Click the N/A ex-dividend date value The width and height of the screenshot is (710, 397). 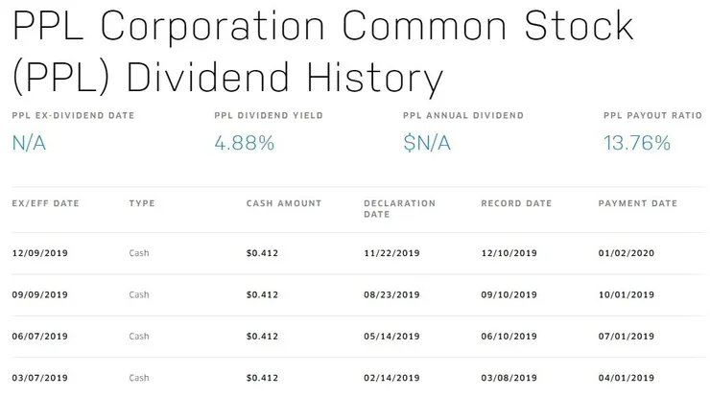click(31, 143)
